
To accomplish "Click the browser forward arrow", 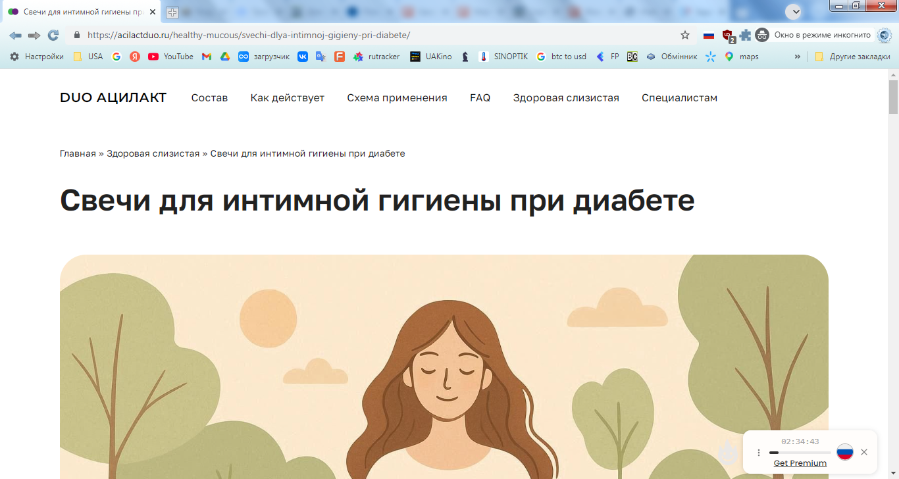I will coord(34,35).
